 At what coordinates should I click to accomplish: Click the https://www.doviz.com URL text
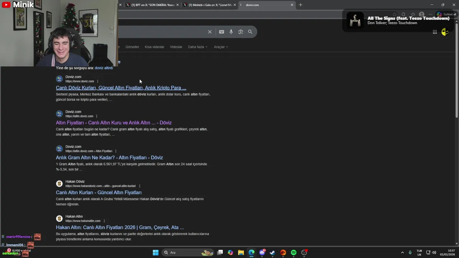(x=80, y=81)
